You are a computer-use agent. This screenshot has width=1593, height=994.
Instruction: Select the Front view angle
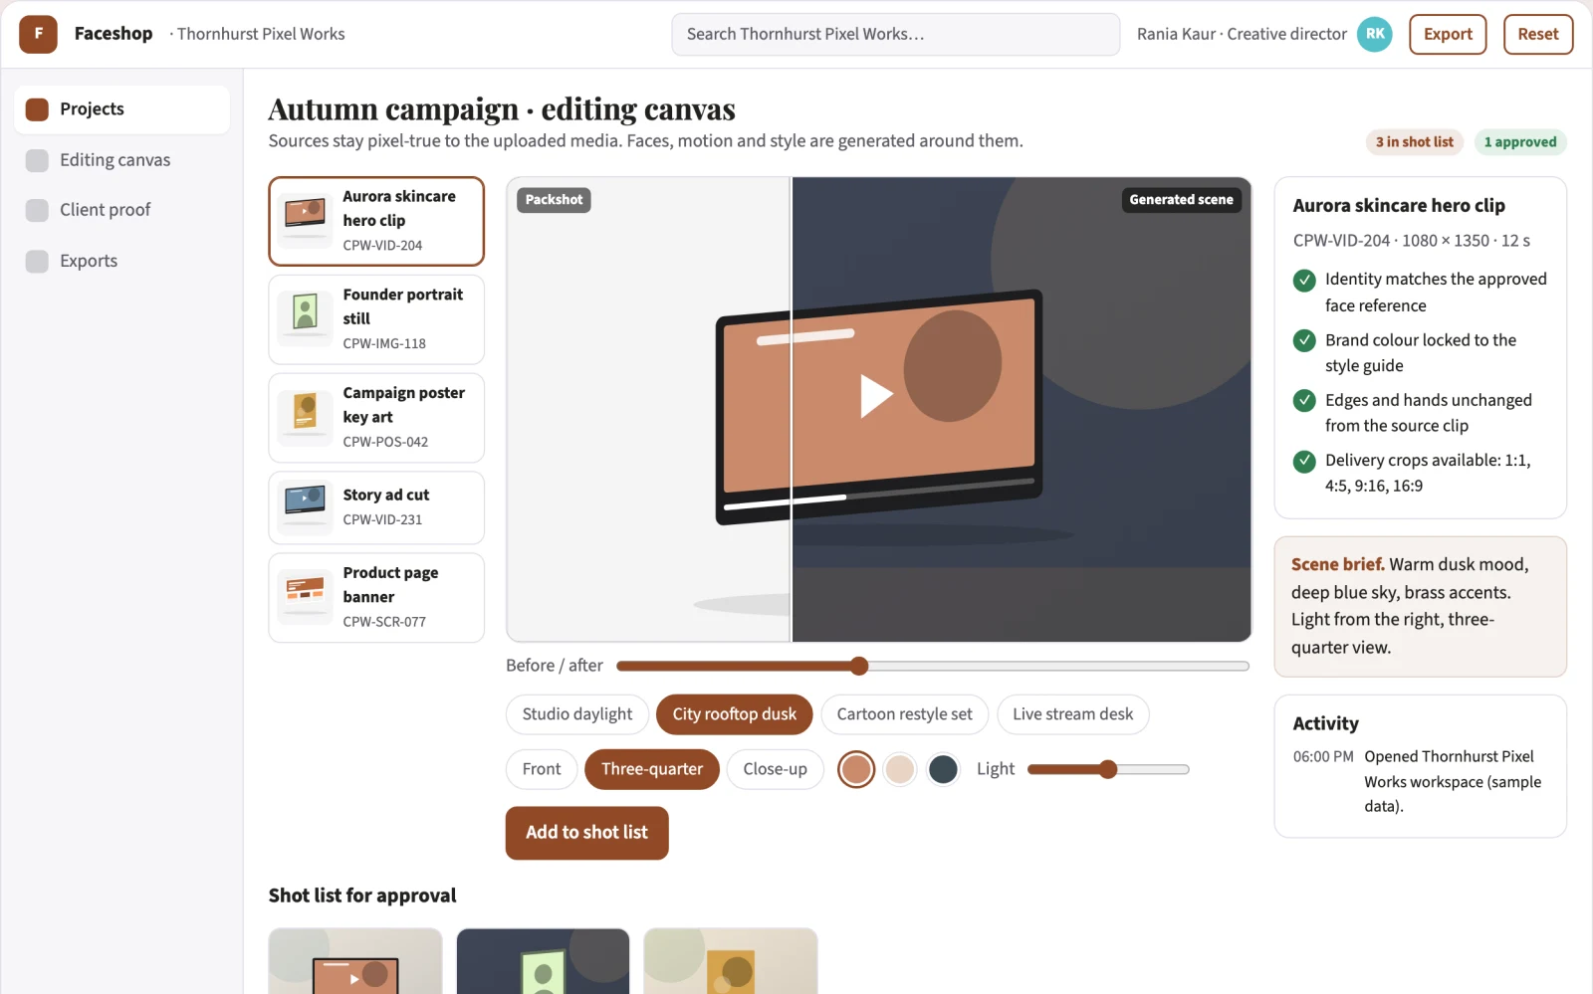[542, 769]
